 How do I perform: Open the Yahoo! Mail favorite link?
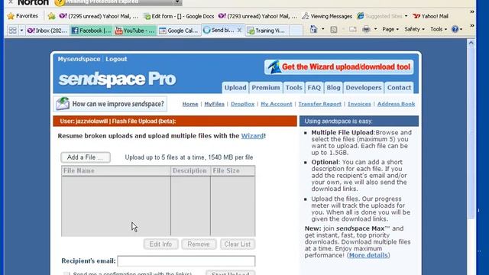pos(430,16)
